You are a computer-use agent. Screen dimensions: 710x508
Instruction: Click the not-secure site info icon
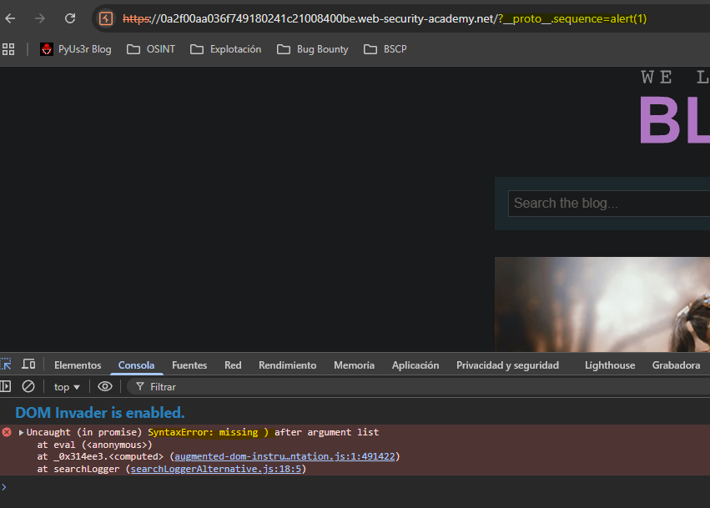point(106,18)
